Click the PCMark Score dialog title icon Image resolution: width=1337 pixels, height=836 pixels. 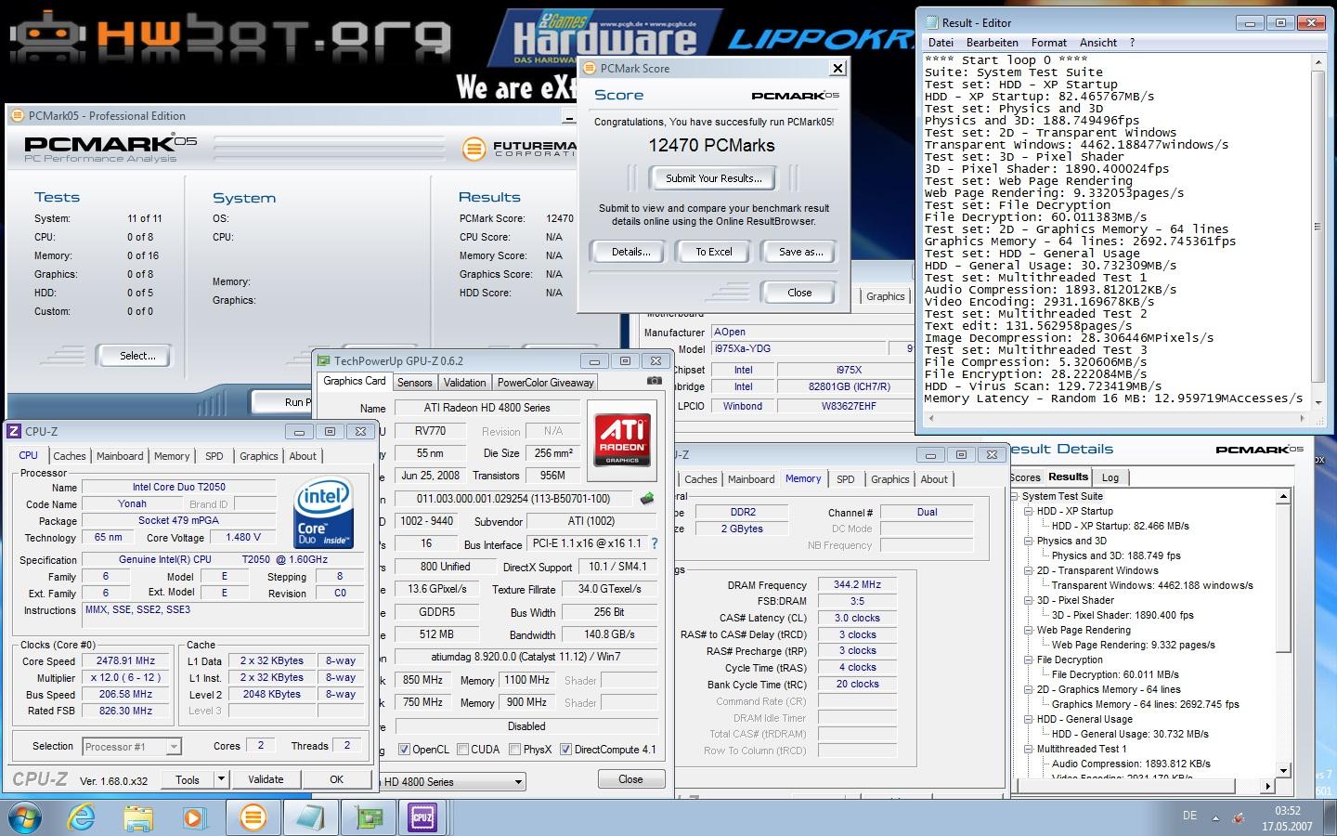tap(589, 68)
